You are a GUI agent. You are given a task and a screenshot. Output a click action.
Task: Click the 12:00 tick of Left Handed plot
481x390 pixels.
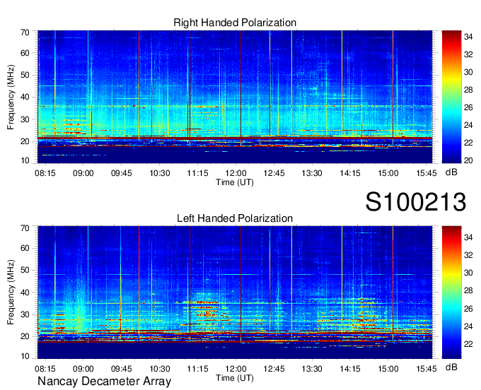coord(236,369)
